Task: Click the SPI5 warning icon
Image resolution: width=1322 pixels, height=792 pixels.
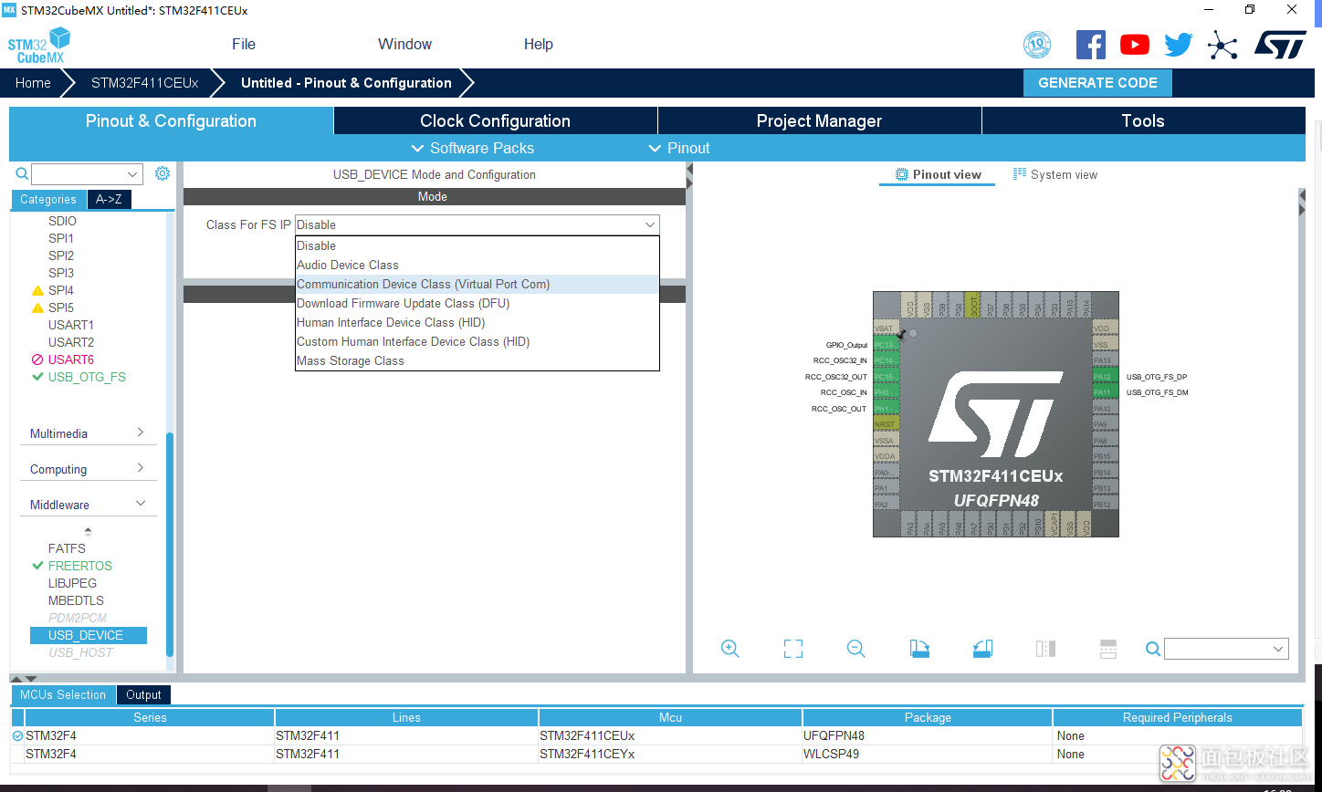Action: (37, 308)
